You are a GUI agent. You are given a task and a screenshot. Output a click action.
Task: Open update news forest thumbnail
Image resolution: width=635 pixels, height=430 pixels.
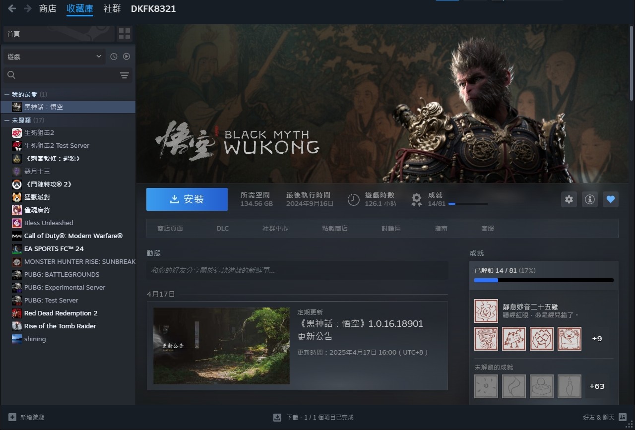(x=221, y=346)
